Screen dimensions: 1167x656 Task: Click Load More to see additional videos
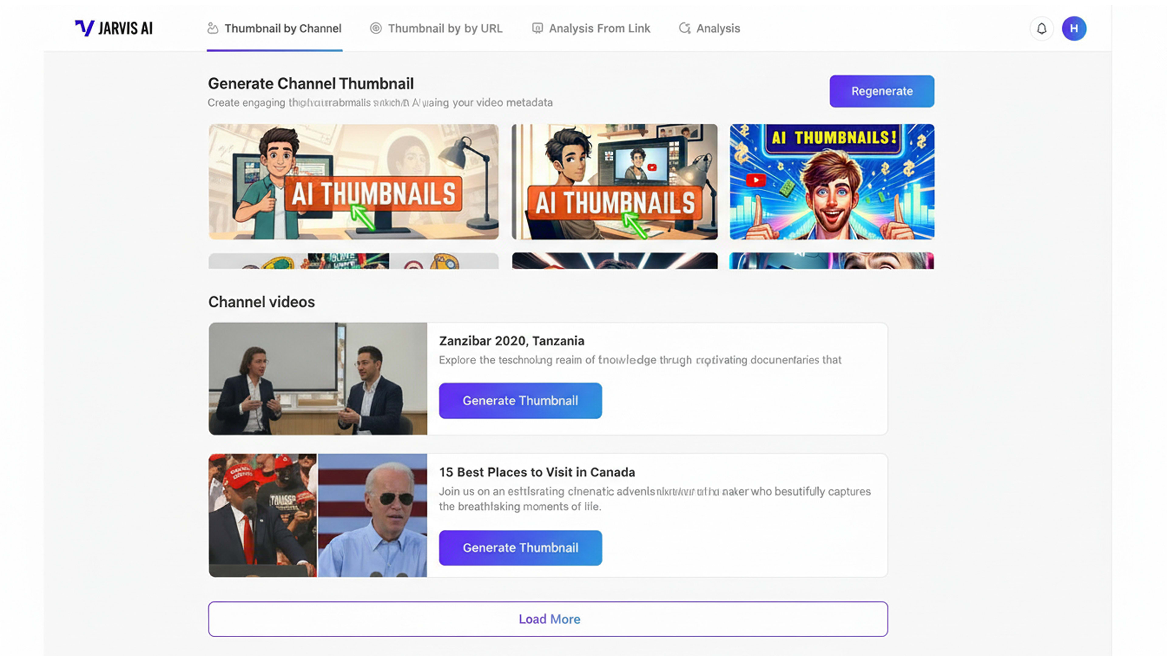(549, 619)
